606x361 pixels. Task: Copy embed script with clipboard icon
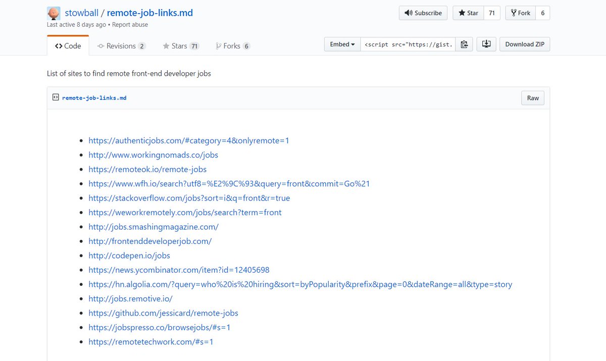tap(464, 44)
